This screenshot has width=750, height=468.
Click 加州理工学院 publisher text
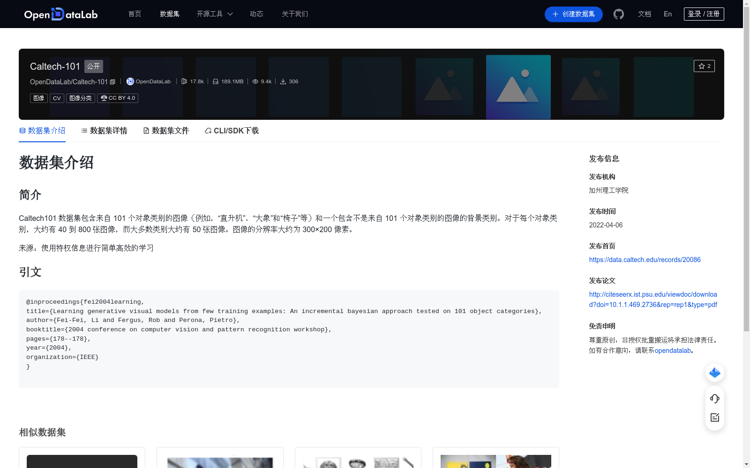pos(608,190)
